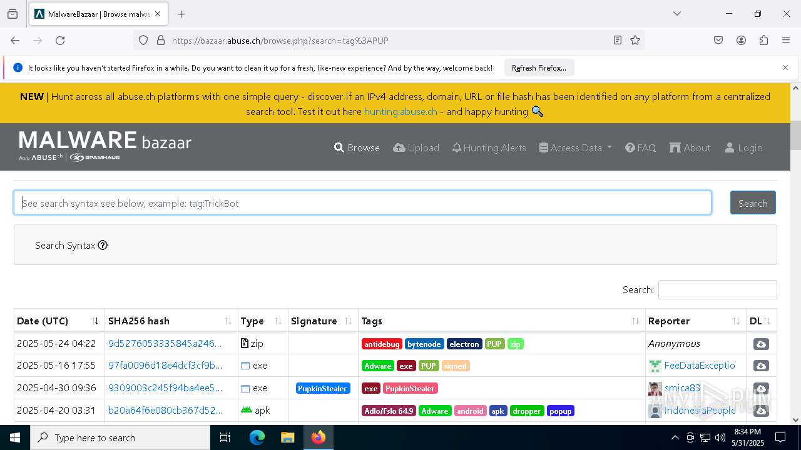Click the Refresh Firefox button
801x450 pixels.
(x=539, y=67)
